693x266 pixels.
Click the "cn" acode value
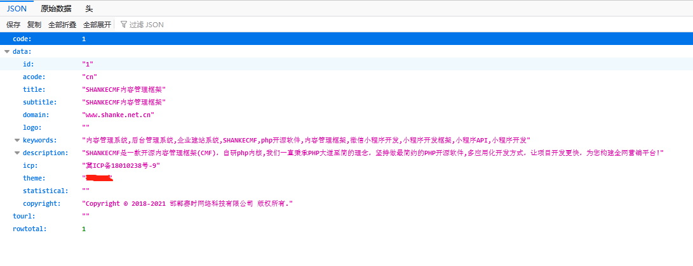[x=90, y=77]
